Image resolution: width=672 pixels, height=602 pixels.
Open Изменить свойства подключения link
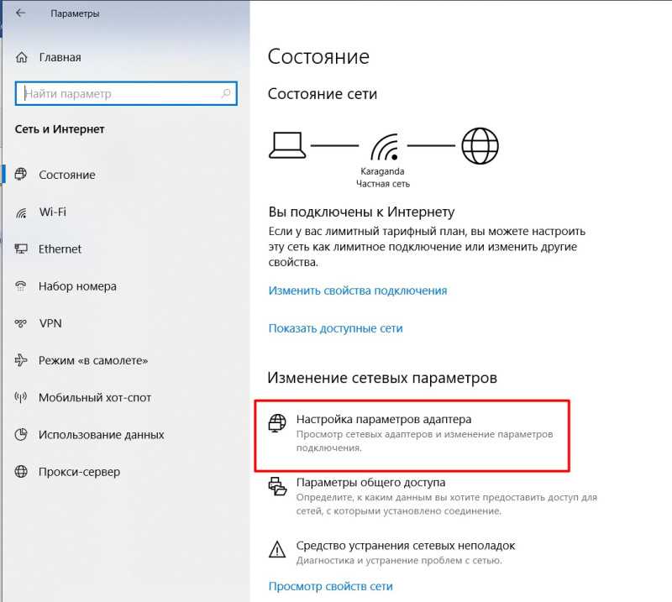point(358,291)
